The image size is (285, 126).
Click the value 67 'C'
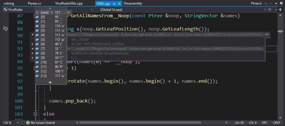click(x=59, y=62)
